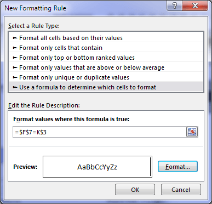Click arrow bullet beside Format only cells that contain
Screen dimensions: 212x204
pos(15,48)
